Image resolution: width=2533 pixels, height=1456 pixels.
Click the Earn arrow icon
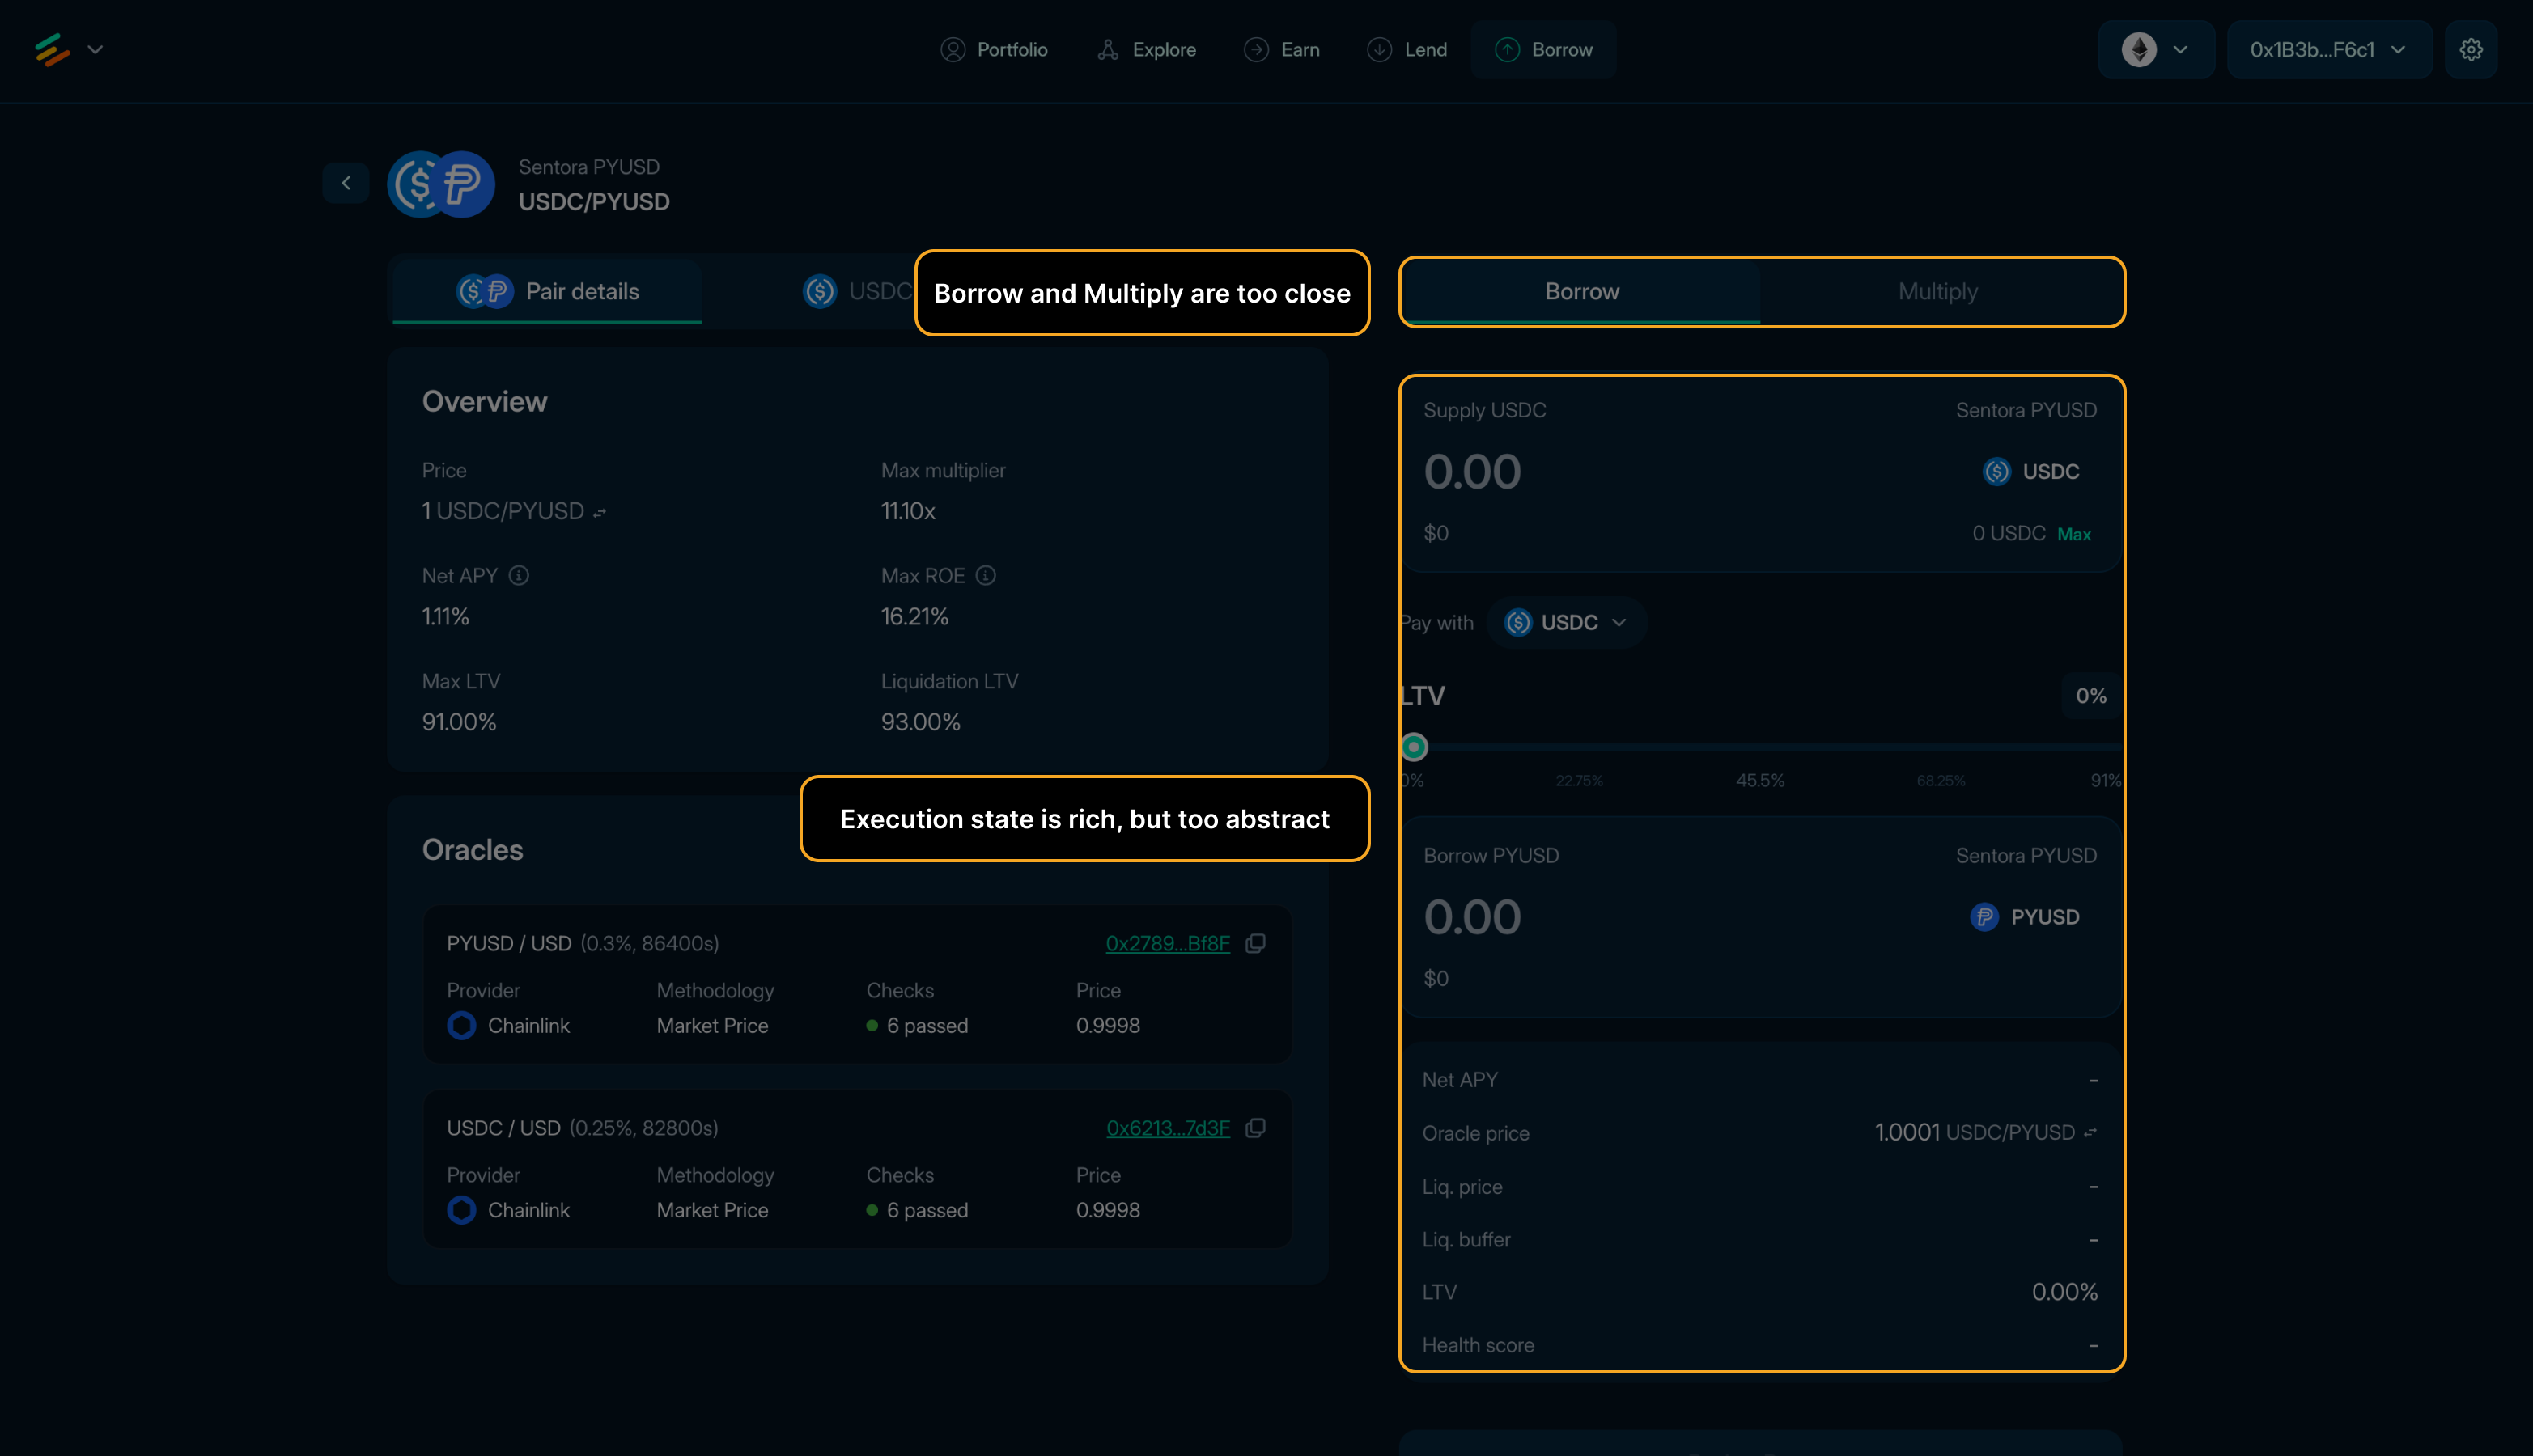pos(1257,49)
